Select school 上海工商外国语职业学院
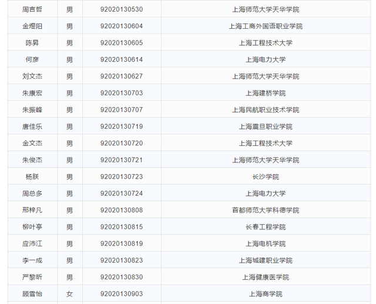This screenshot has height=304, width=376. click(x=266, y=26)
